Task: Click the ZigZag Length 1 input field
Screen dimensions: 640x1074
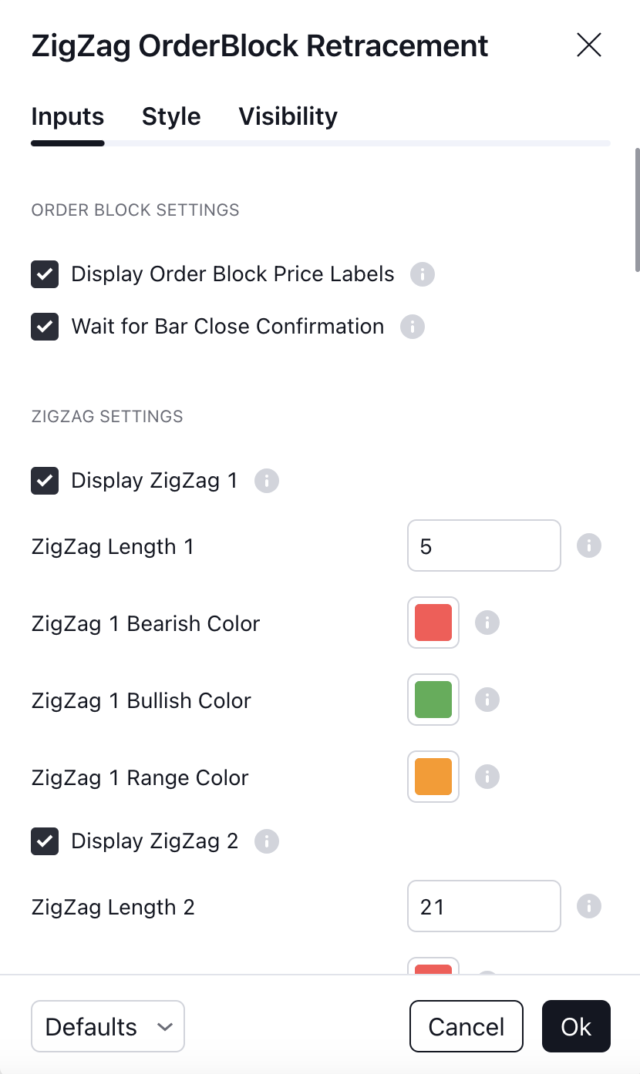Action: click(484, 545)
